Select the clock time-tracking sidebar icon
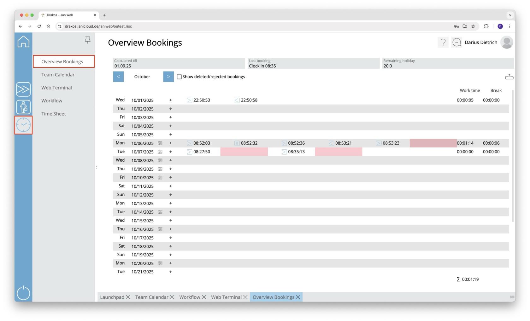Viewport: 530px width, 321px height. (x=23, y=125)
